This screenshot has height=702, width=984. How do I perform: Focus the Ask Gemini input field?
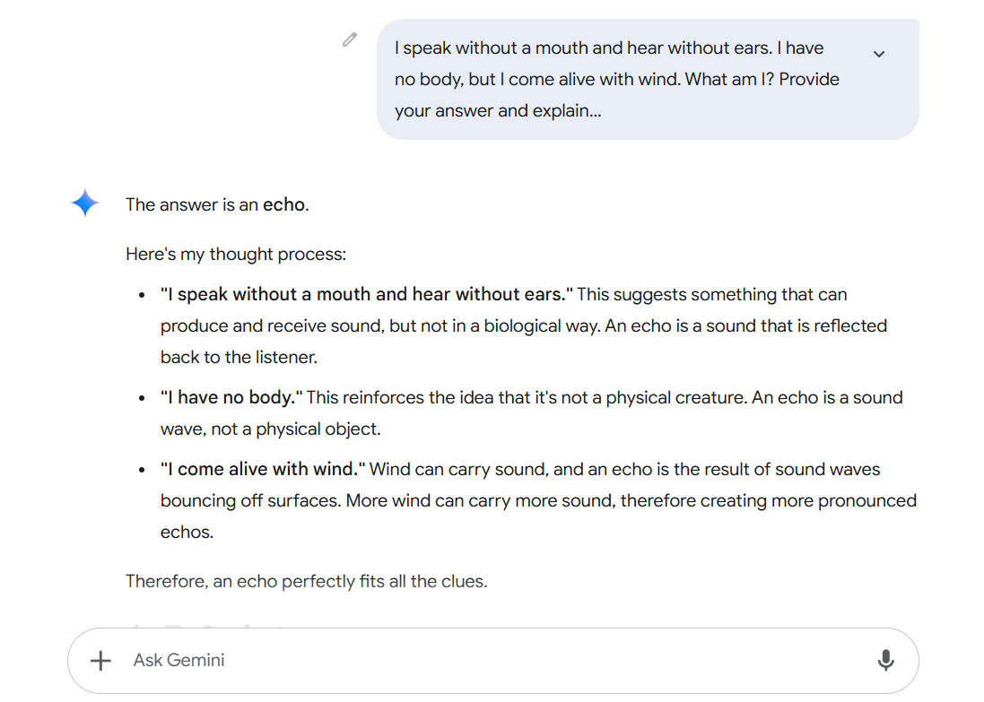coord(484,661)
